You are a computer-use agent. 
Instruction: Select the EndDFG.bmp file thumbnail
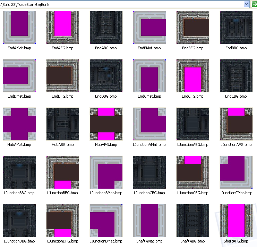[63, 76]
